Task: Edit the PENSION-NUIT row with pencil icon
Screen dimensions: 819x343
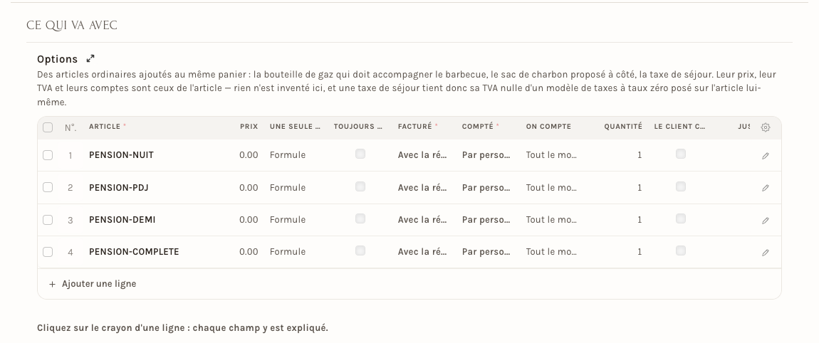Action: (x=765, y=156)
